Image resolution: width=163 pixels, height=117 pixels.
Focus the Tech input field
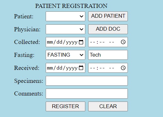(108, 55)
